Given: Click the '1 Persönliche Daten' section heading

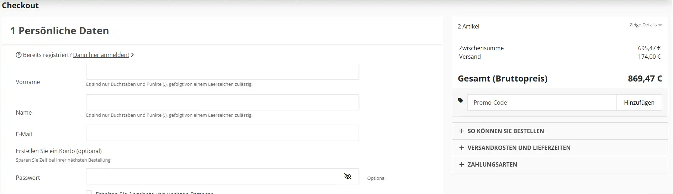Looking at the screenshot, I should click(59, 31).
